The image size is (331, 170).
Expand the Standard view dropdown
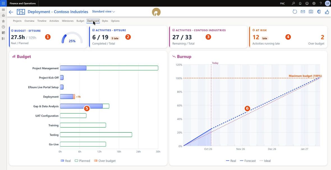click(104, 12)
